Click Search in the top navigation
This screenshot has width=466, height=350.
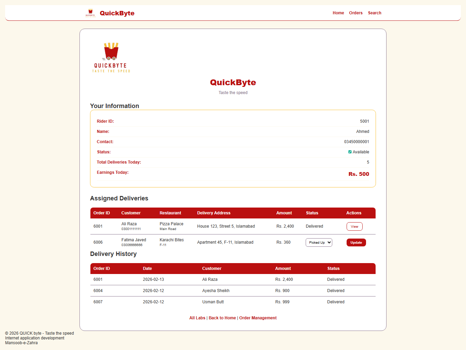[375, 13]
